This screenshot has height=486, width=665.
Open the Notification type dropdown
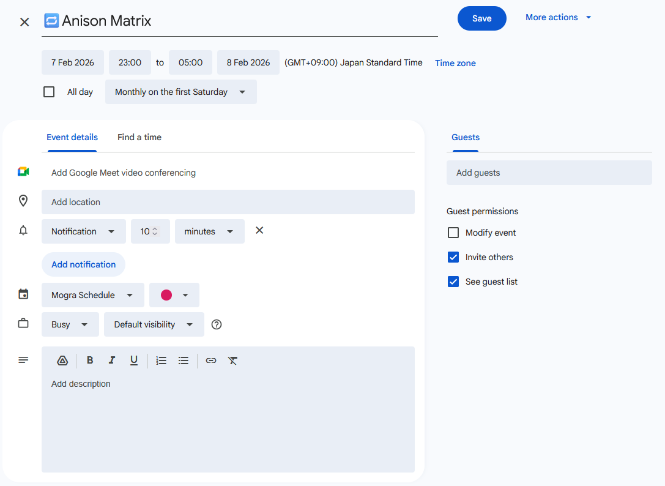click(84, 231)
